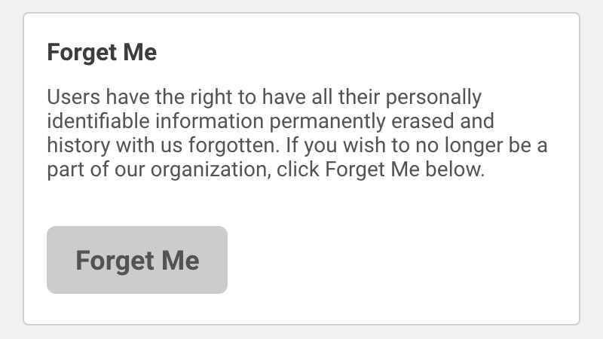Click the word "part" starting the last line
603x339 pixels.
pos(62,169)
